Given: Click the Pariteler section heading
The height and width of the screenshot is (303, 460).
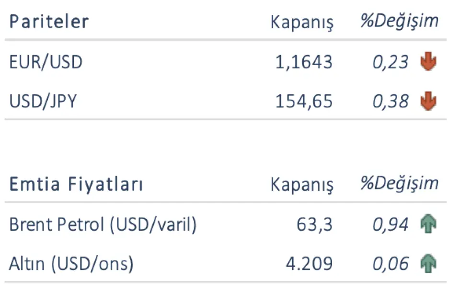Looking at the screenshot, I should (49, 22).
